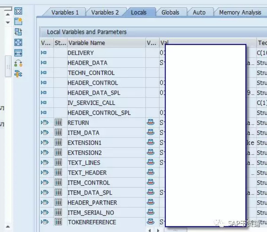Open the table icon for ITEM_DATA

[x=58, y=132]
